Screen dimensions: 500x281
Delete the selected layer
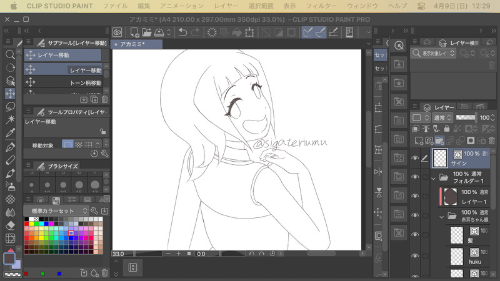click(492, 140)
